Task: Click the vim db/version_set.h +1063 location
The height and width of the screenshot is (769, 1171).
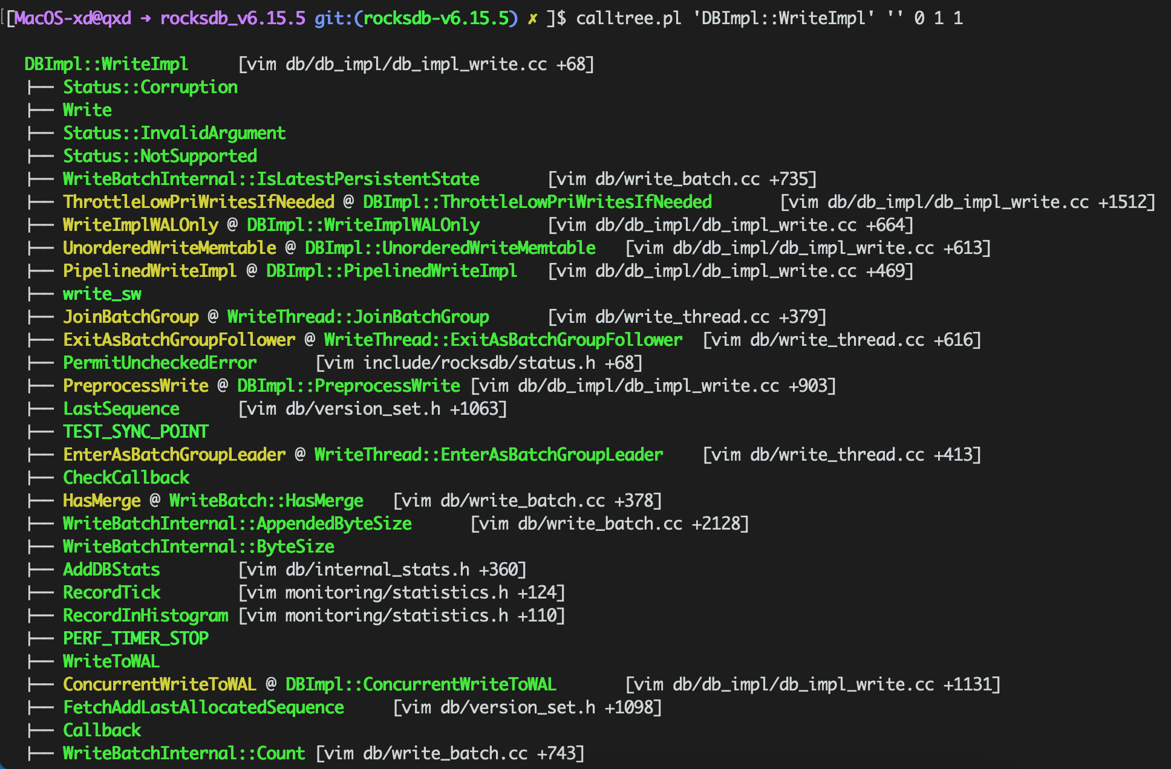Action: coord(373,409)
